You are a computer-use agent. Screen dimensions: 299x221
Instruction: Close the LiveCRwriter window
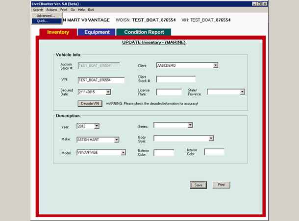click(x=265, y=4)
